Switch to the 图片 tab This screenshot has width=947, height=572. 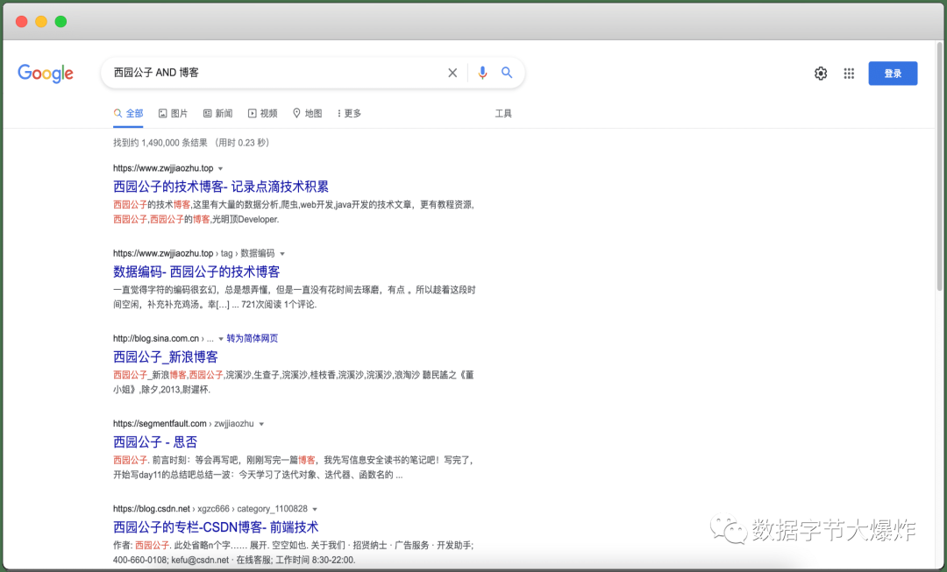173,113
